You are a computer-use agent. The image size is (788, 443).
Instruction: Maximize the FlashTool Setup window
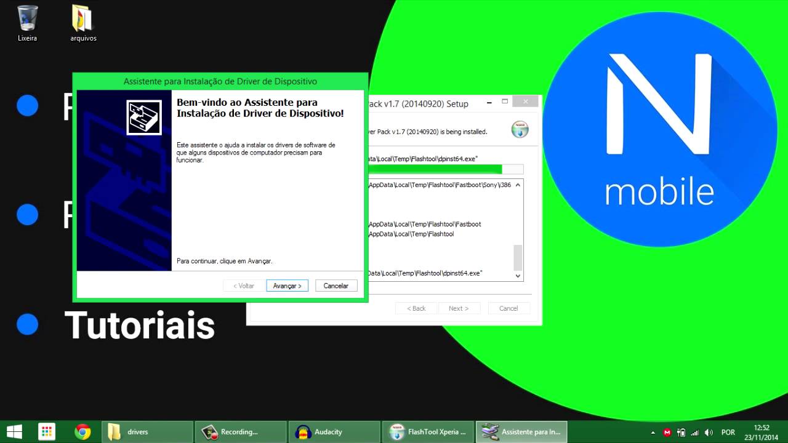505,102
